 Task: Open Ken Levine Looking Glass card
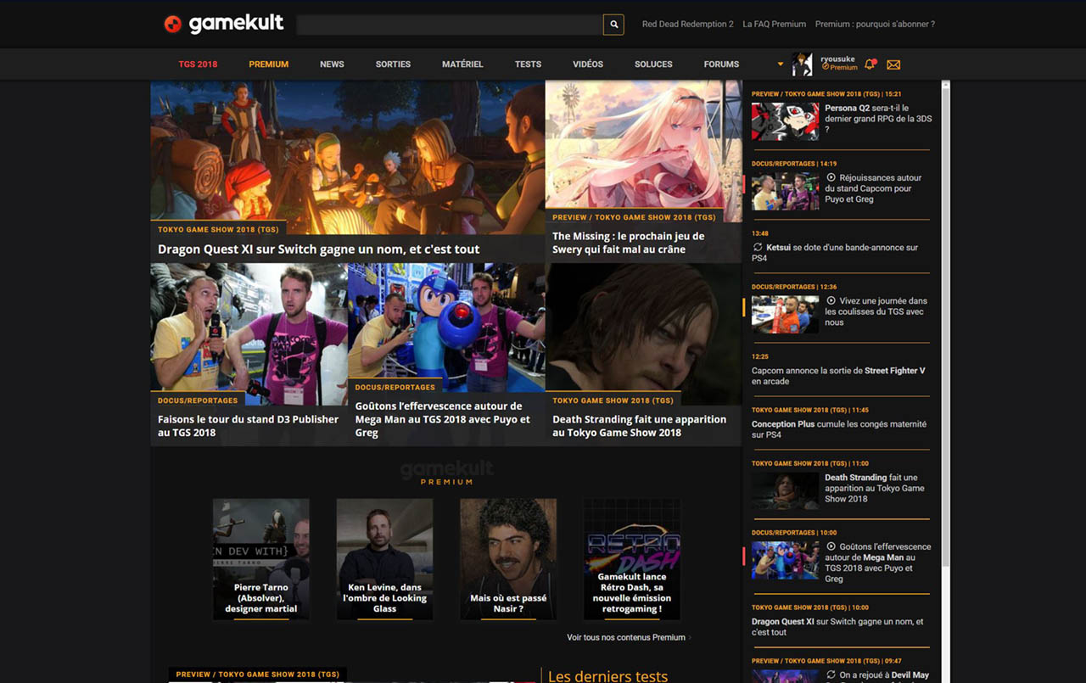pyautogui.click(x=384, y=559)
